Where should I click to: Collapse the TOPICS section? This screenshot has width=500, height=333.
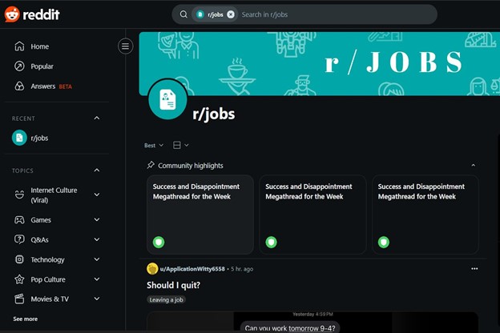click(97, 171)
